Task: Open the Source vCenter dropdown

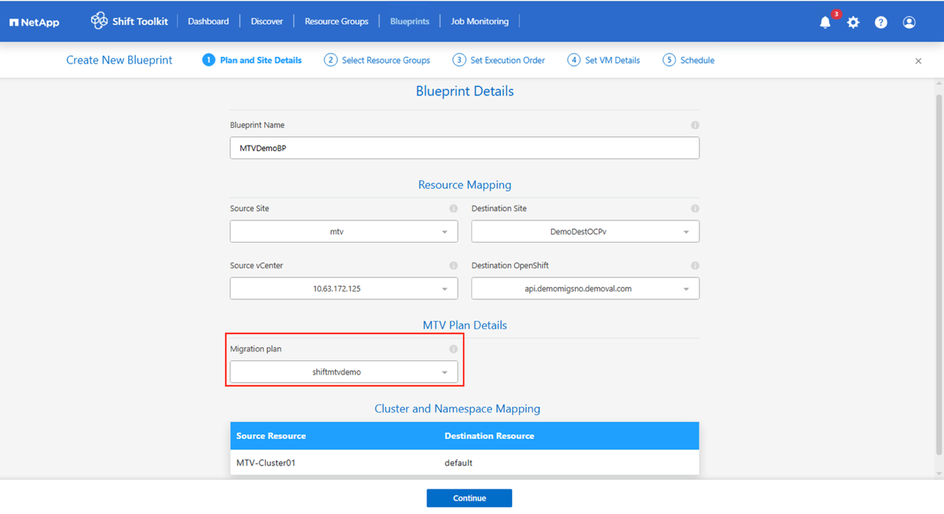Action: [x=344, y=289]
